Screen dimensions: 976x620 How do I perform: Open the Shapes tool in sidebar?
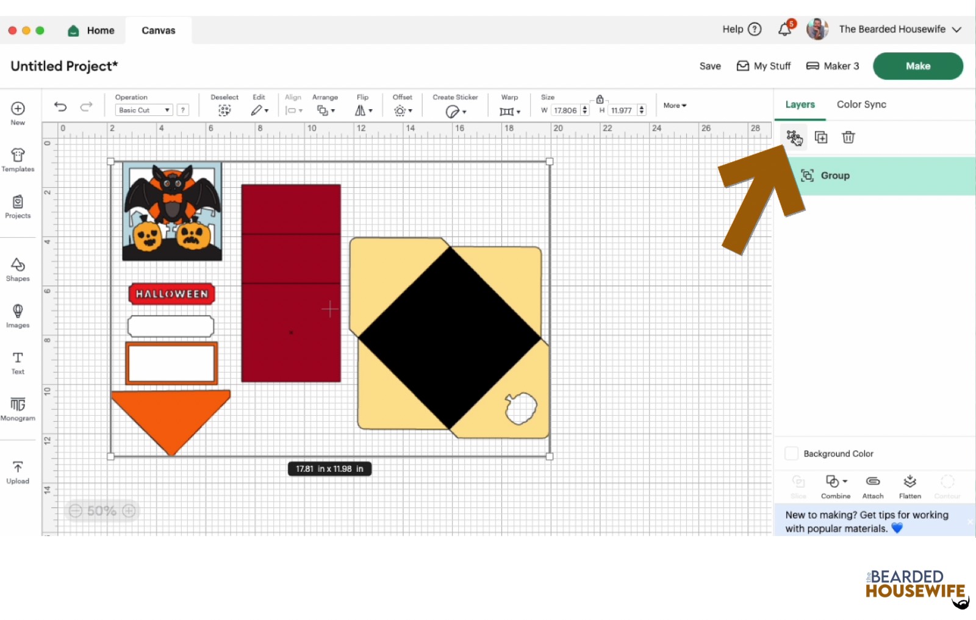pos(18,269)
